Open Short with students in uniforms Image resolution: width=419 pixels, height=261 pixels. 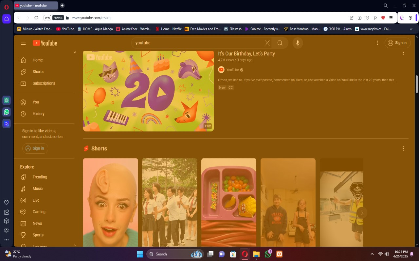(170, 202)
